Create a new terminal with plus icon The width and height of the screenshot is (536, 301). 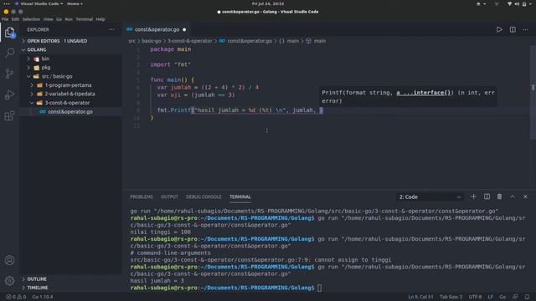click(x=473, y=196)
